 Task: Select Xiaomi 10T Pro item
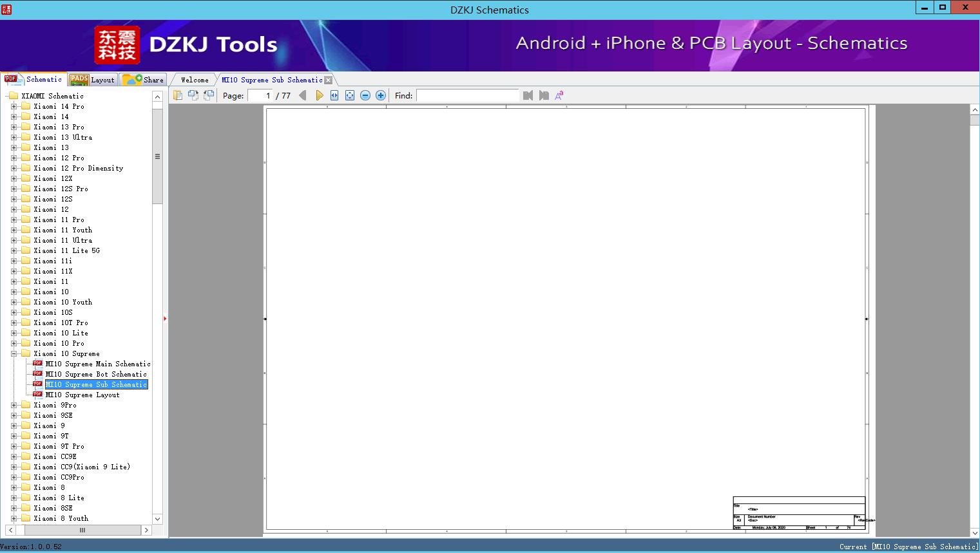(61, 323)
